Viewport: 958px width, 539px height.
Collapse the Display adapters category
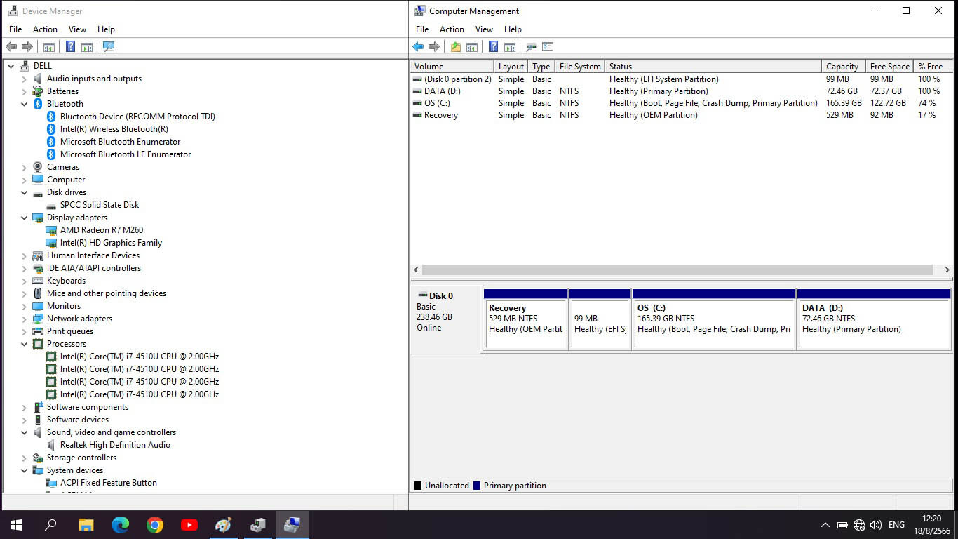[25, 218]
